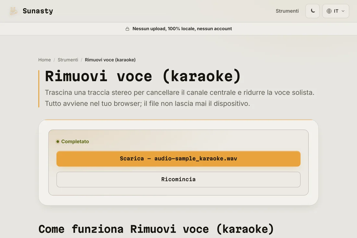Image resolution: width=357 pixels, height=238 pixels.
Task: Click the Sunasty cat logo icon
Action: point(13,11)
